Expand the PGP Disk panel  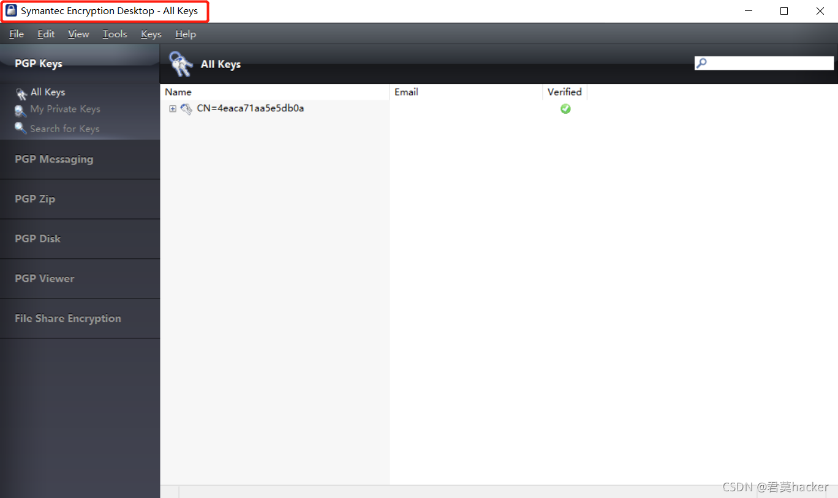click(80, 239)
